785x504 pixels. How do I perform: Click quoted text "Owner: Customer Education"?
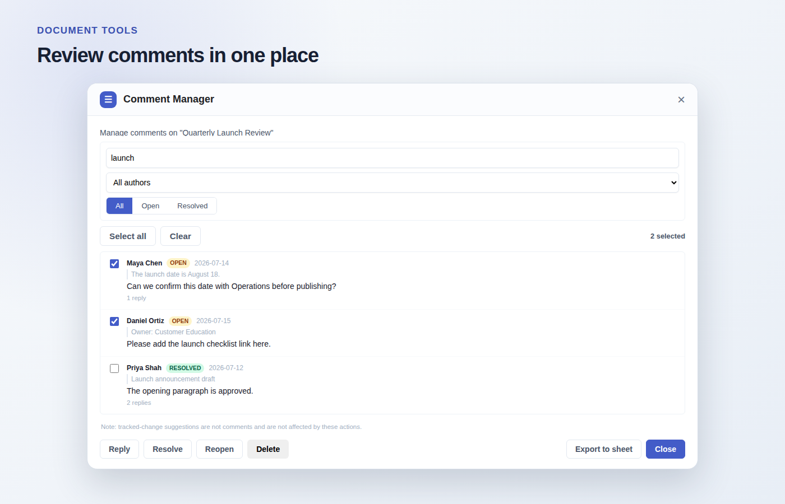point(173,332)
